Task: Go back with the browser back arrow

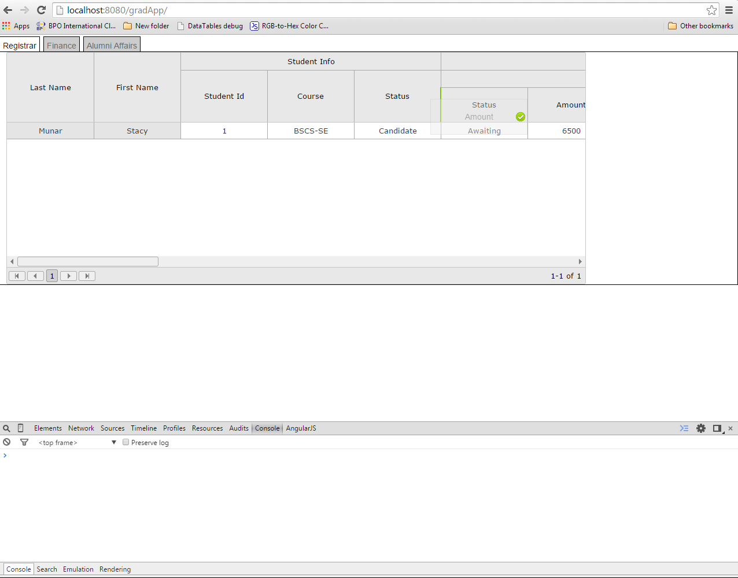Action: click(8, 10)
